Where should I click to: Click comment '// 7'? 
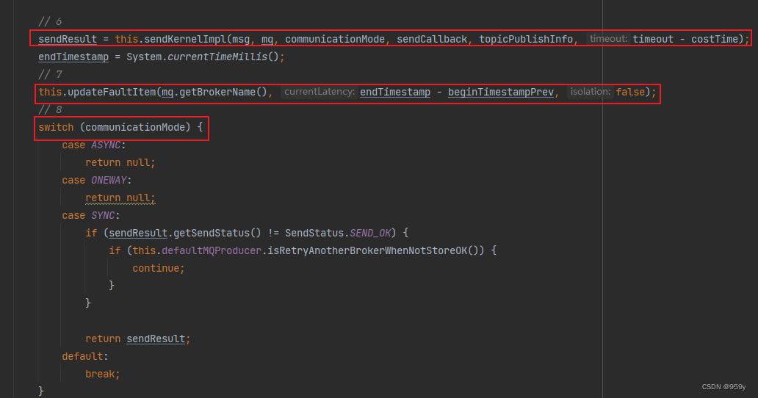pyautogui.click(x=50, y=74)
